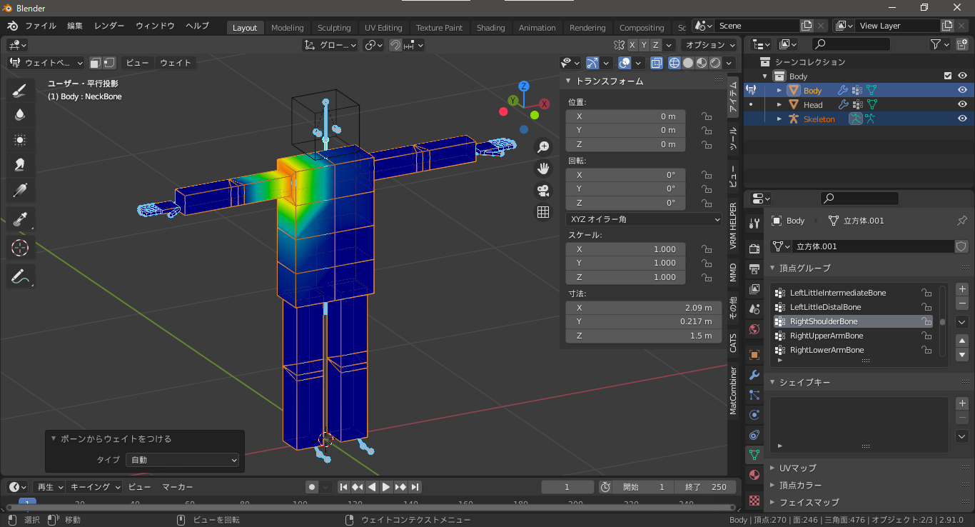Select the 3D Cursor tool
Screen dimensions: 975x527
point(20,248)
